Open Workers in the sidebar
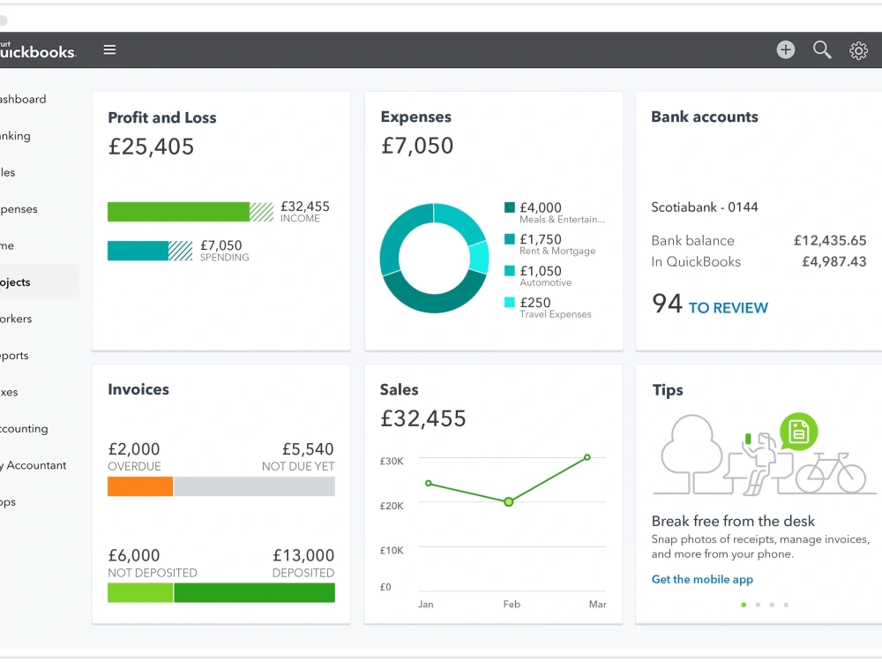882x662 pixels. [16, 319]
